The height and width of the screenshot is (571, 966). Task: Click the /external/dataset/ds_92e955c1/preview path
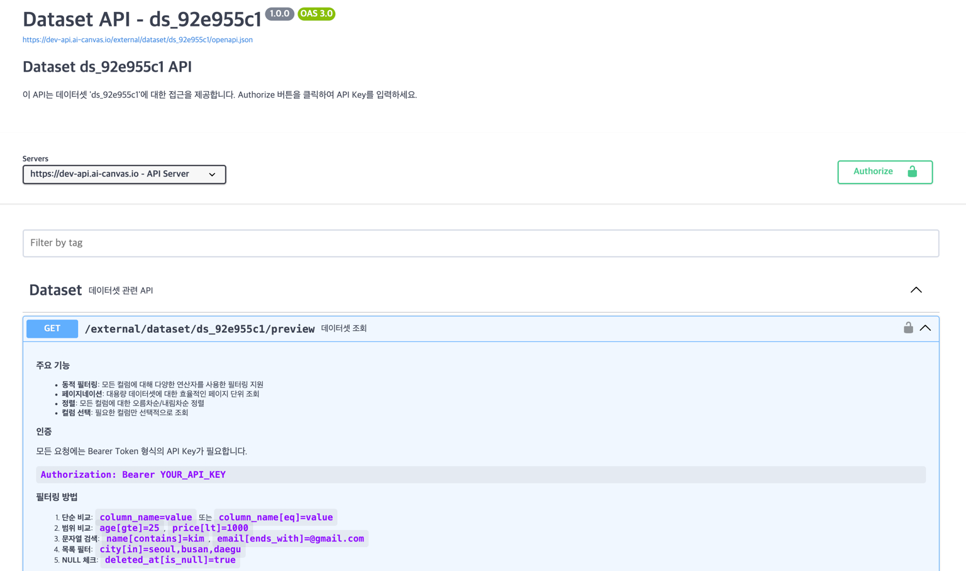coord(199,329)
